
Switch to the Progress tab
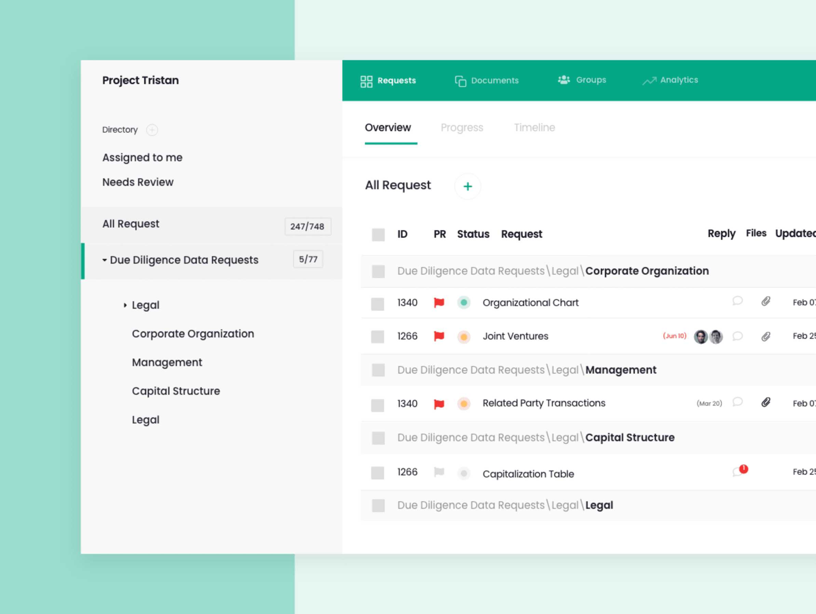[x=462, y=128]
